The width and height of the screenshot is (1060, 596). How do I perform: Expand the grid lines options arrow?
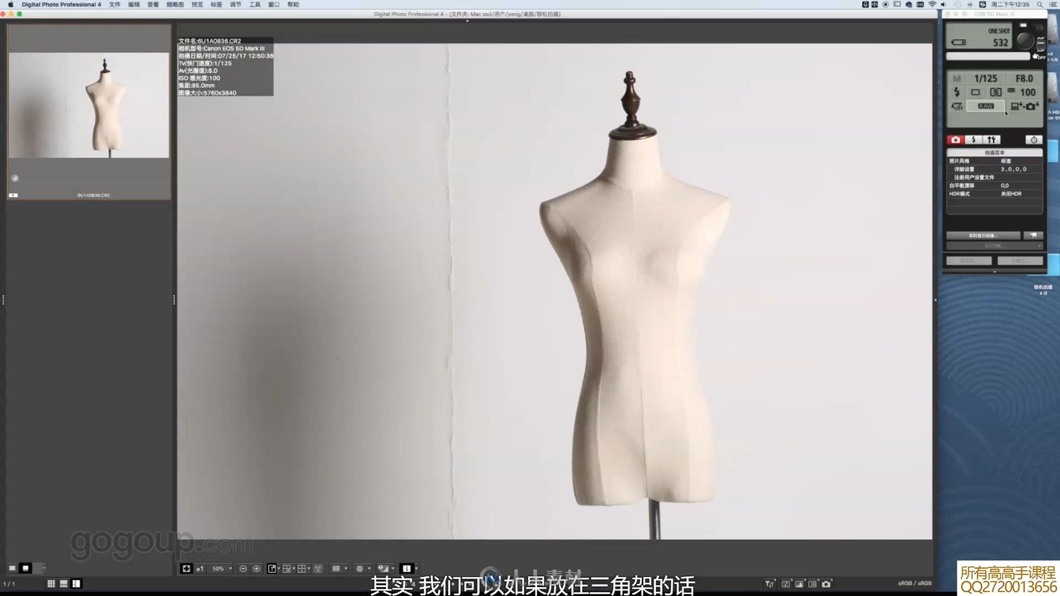click(346, 568)
